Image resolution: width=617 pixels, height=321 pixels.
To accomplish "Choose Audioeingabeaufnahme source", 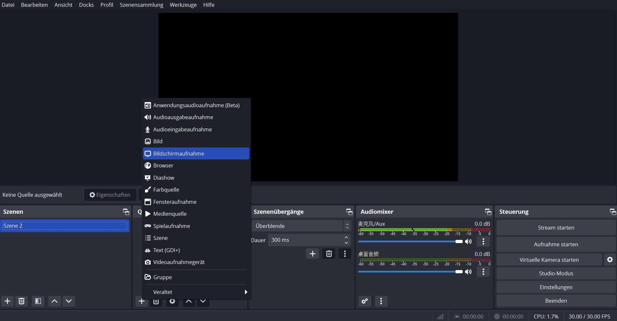I will (196, 129).
